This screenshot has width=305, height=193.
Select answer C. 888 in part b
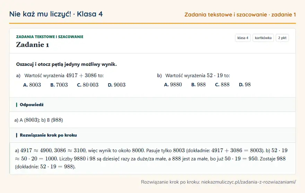coord(222,85)
